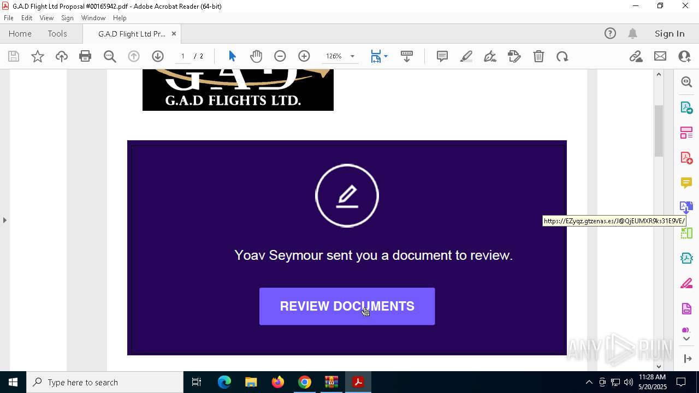The image size is (699, 393).
Task: Open the Windows Start menu
Action: tap(13, 382)
